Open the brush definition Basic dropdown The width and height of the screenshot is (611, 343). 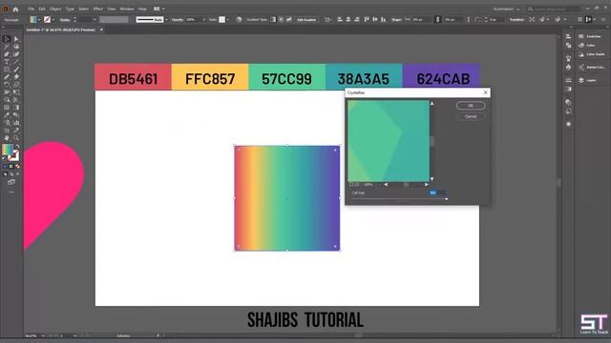[x=166, y=19]
